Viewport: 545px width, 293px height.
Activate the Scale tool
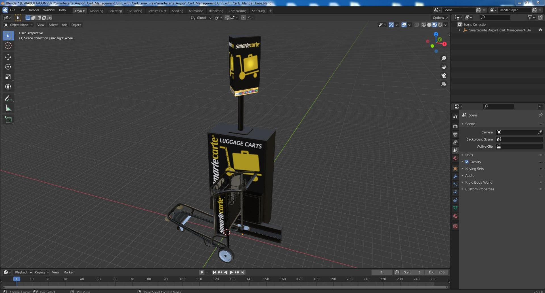[x=8, y=77]
